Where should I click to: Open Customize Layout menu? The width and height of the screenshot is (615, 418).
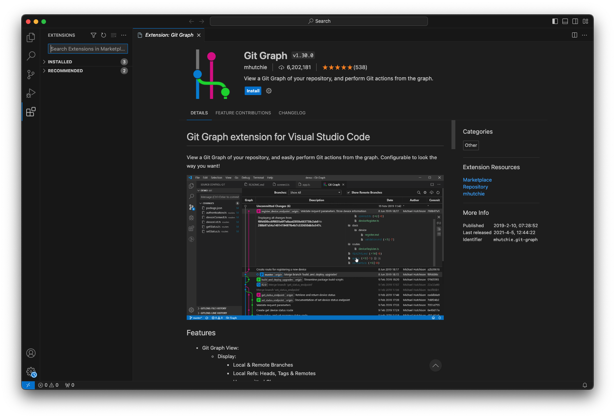[585, 21]
